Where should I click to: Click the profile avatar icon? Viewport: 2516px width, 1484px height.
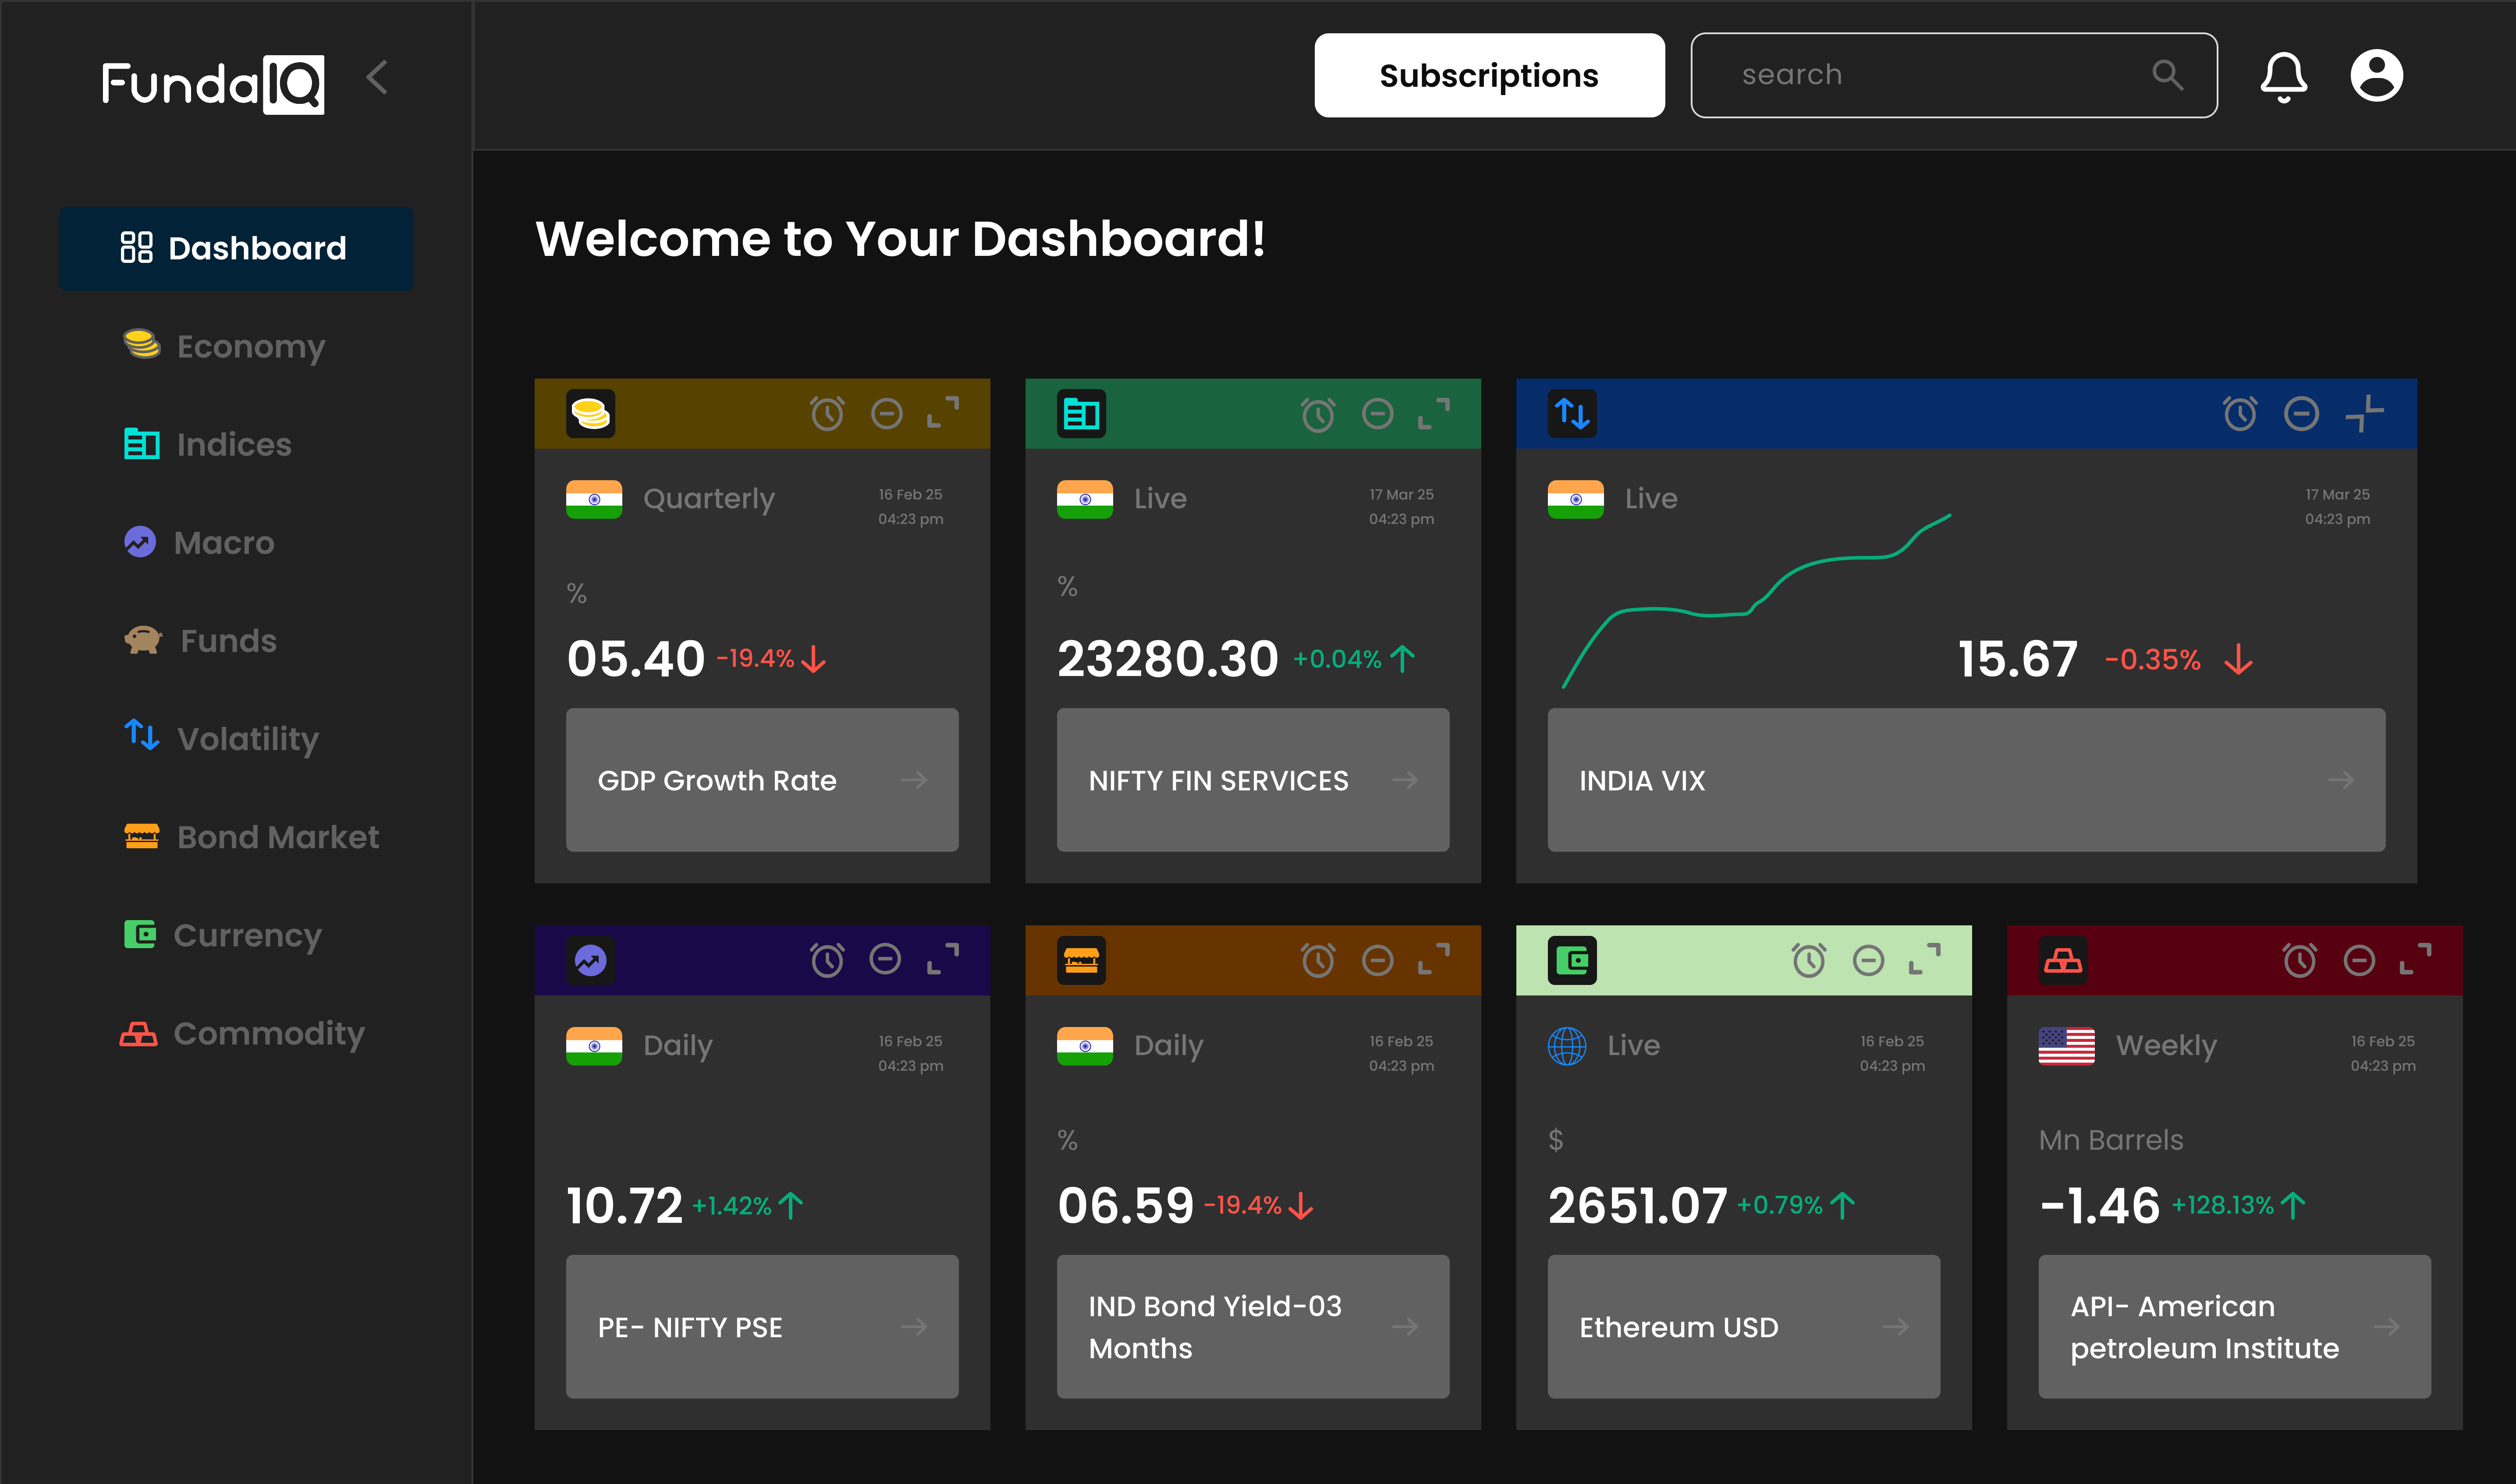coord(2378,75)
